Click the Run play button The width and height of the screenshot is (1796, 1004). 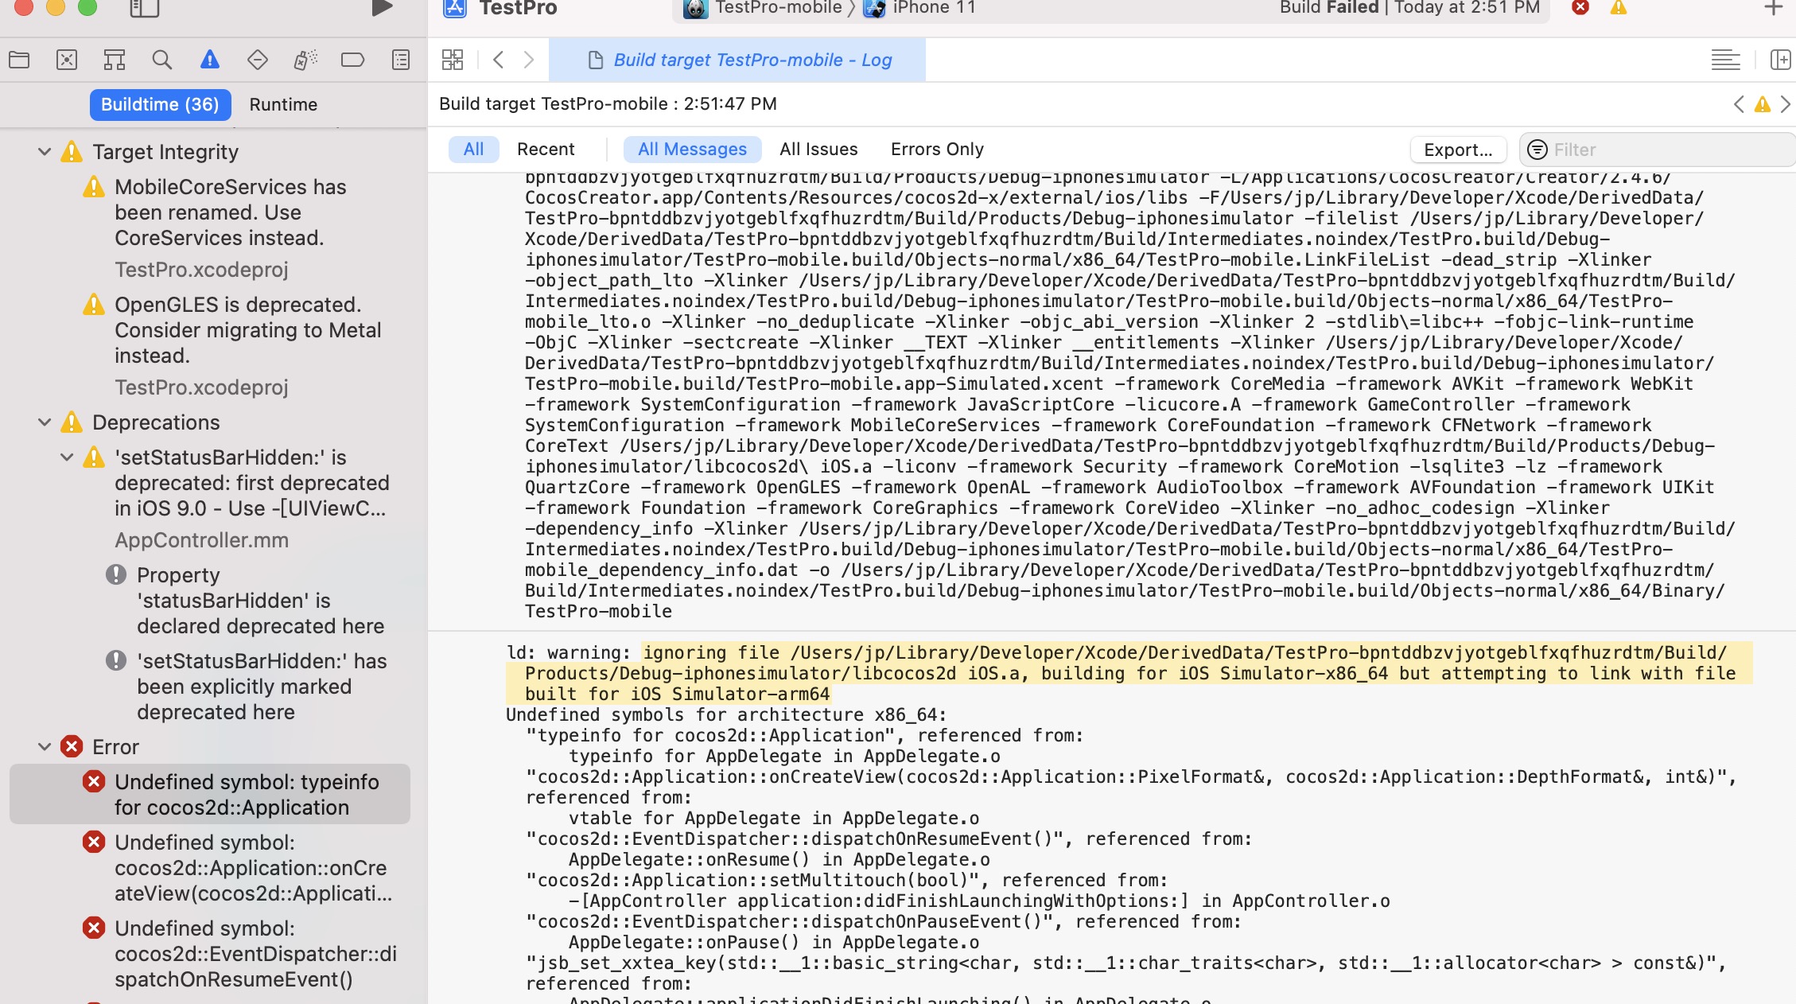point(382,8)
